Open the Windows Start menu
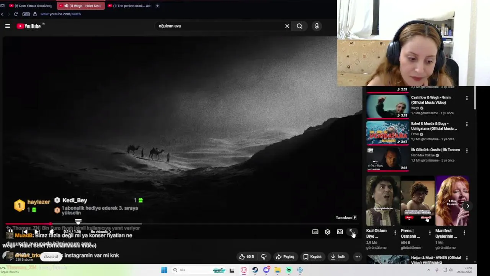Screen dimensions: 490x276 click(164, 270)
